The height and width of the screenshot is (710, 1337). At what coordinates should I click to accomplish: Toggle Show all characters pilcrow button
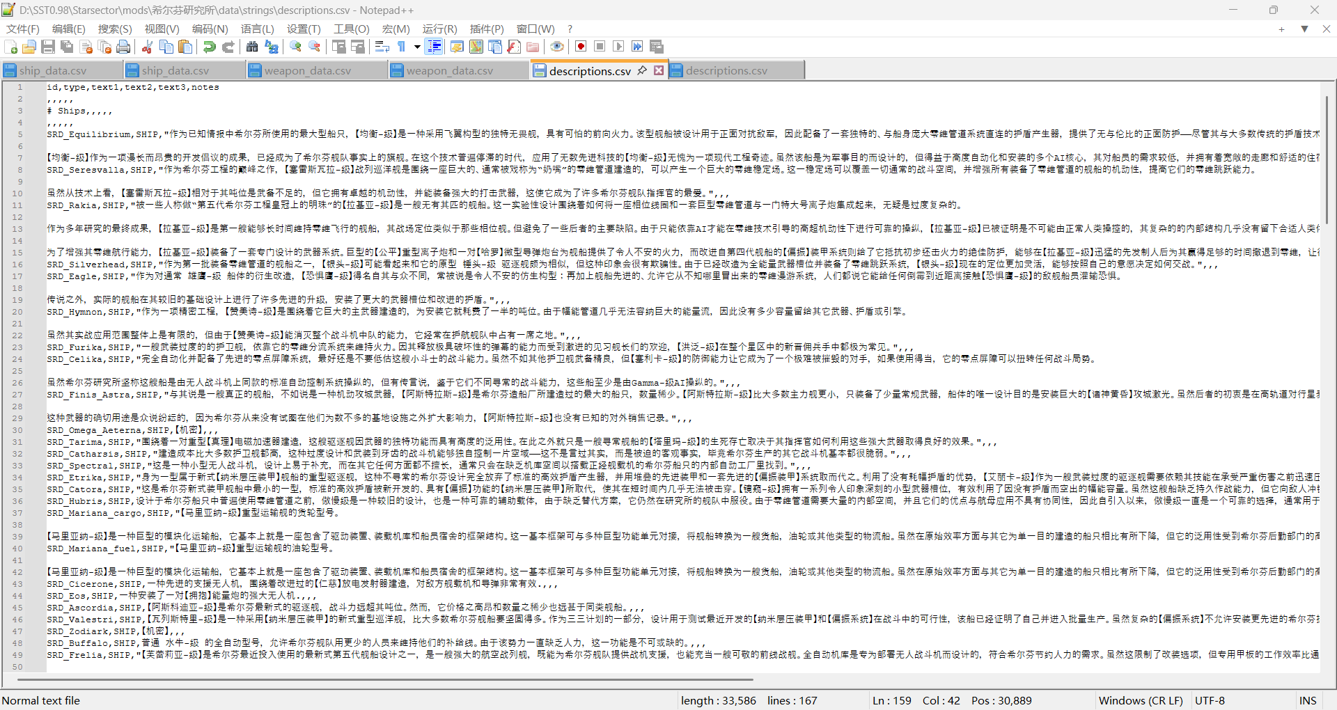click(x=402, y=47)
